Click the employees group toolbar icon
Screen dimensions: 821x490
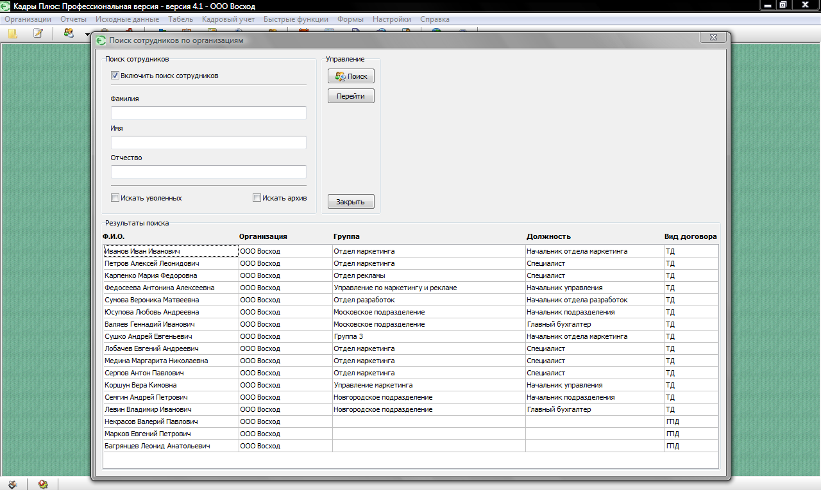tap(69, 34)
